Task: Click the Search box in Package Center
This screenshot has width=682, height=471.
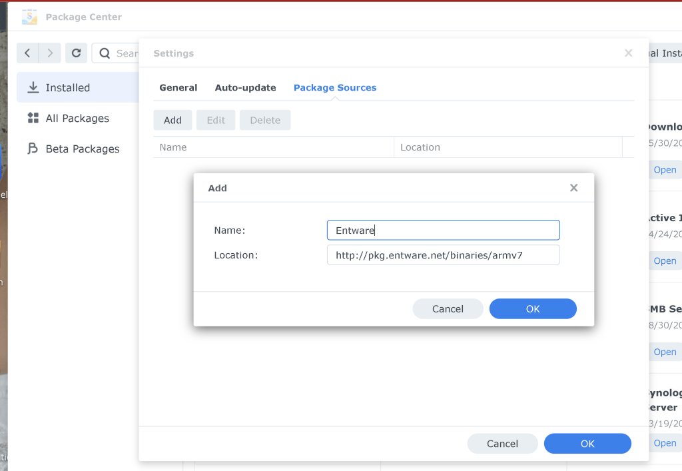Action: point(116,53)
